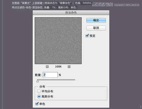Cancel with the 取消 button
This screenshot has height=109, width=142.
tap(96, 28)
